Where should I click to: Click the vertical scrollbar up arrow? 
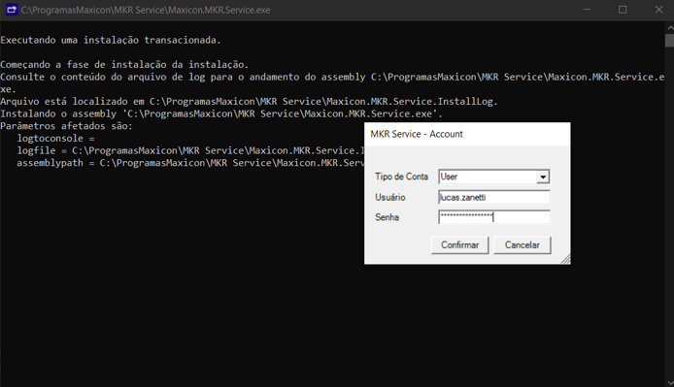670,27
